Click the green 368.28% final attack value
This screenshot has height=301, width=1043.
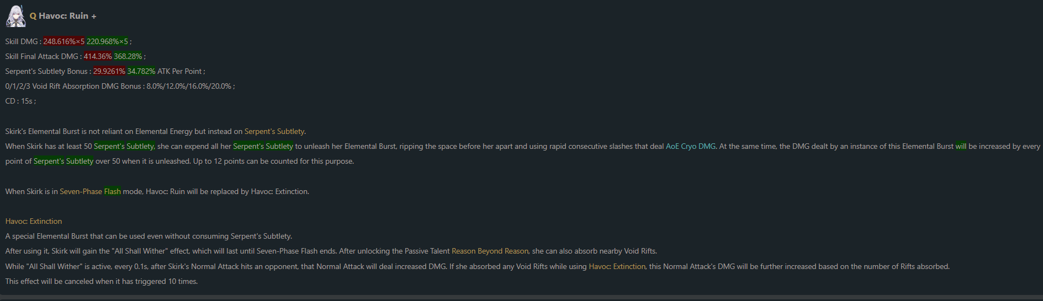128,56
